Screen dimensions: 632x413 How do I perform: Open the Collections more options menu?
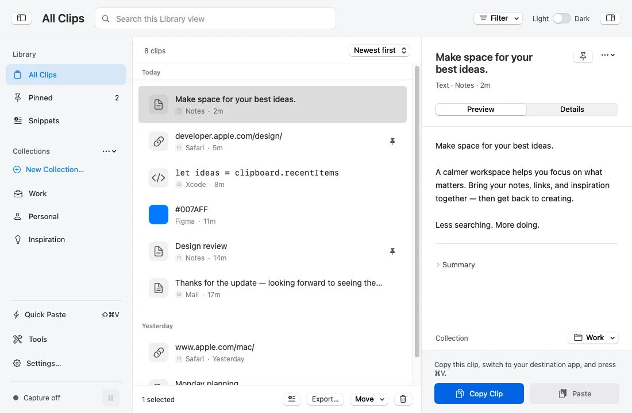pyautogui.click(x=109, y=151)
